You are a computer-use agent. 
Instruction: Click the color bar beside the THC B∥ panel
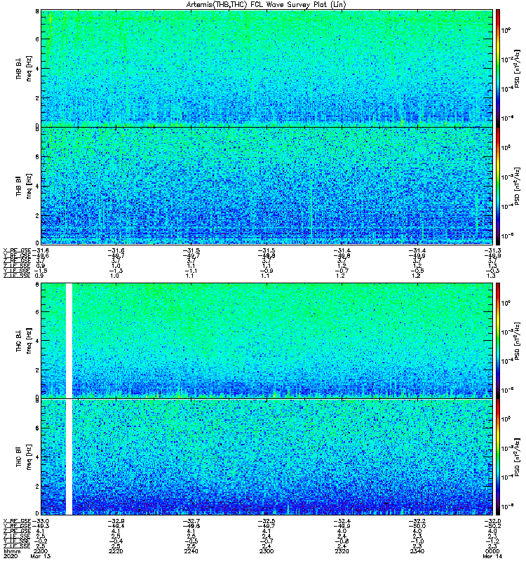tap(498, 457)
